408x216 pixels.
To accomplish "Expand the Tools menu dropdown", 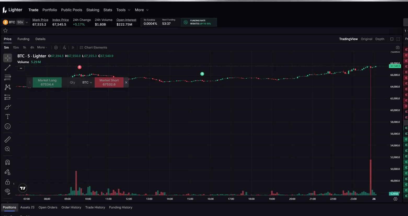I will [123, 10].
